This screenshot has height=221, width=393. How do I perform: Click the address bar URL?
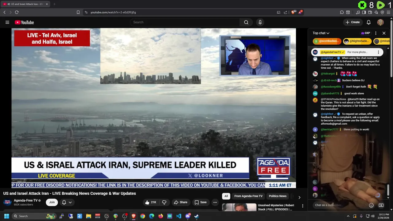click(113, 12)
